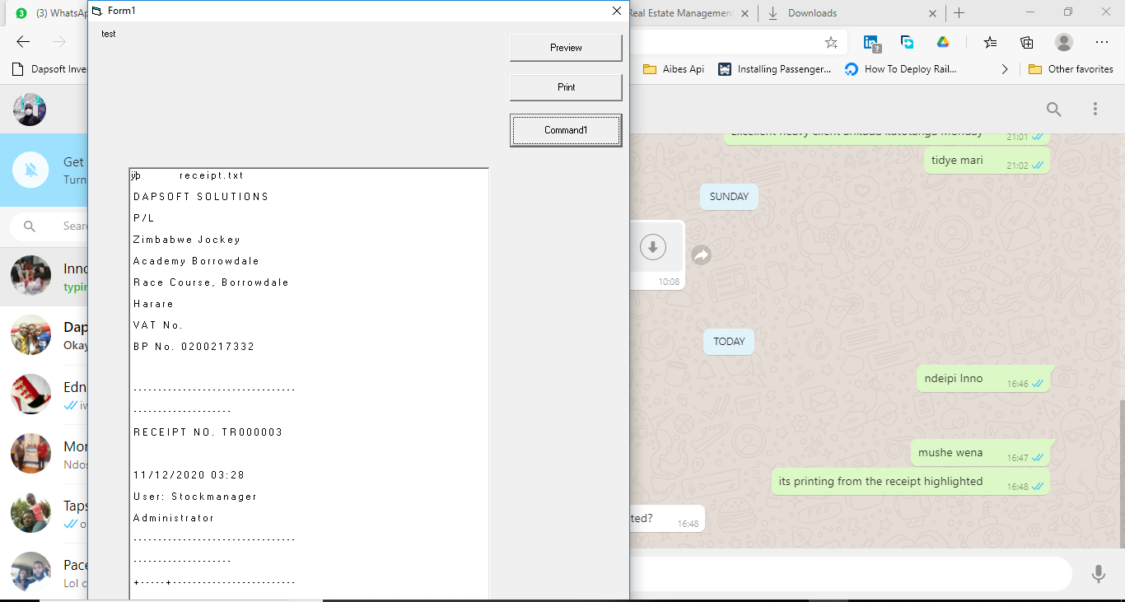The width and height of the screenshot is (1125, 602).
Task: Open the Pace chat row
Action: [44, 573]
